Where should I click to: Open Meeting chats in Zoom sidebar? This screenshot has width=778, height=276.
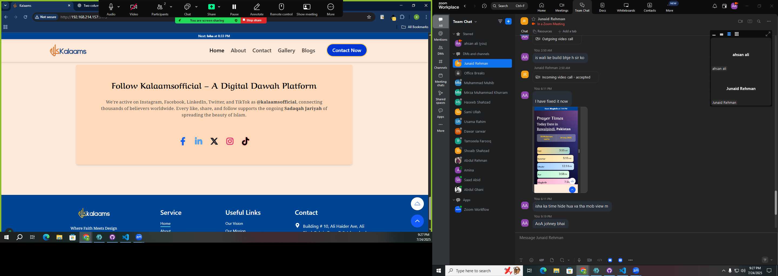click(441, 80)
